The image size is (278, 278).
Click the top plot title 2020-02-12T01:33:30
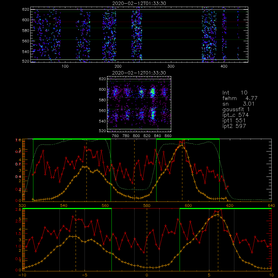139,3
